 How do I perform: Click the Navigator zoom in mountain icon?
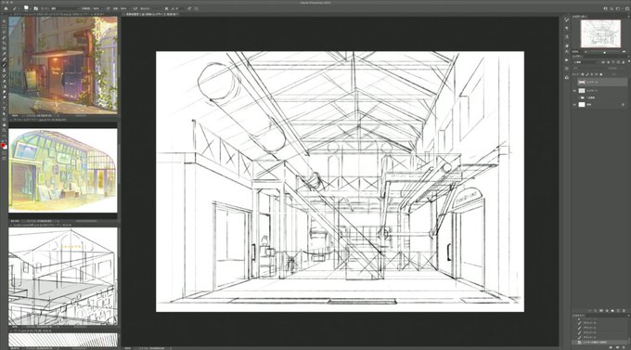(624, 52)
